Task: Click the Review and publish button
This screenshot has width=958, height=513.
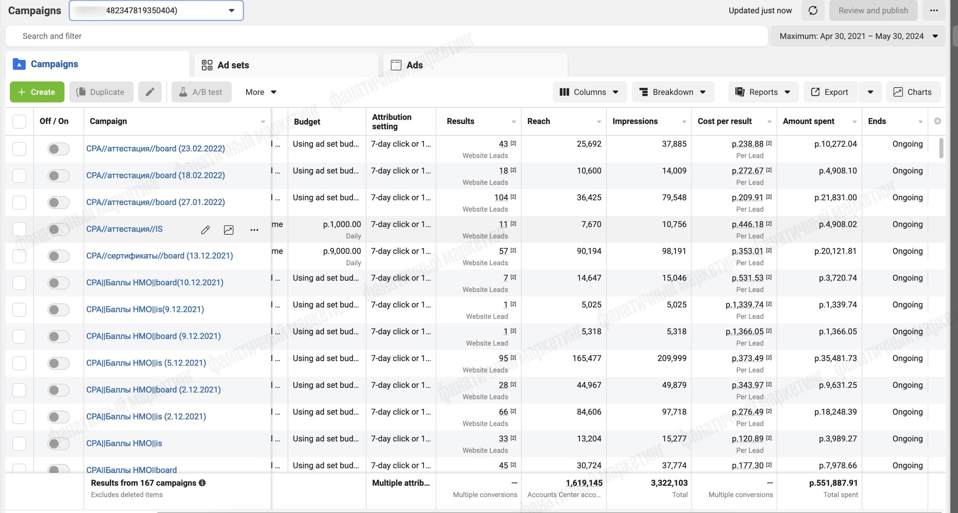Action: tap(873, 10)
